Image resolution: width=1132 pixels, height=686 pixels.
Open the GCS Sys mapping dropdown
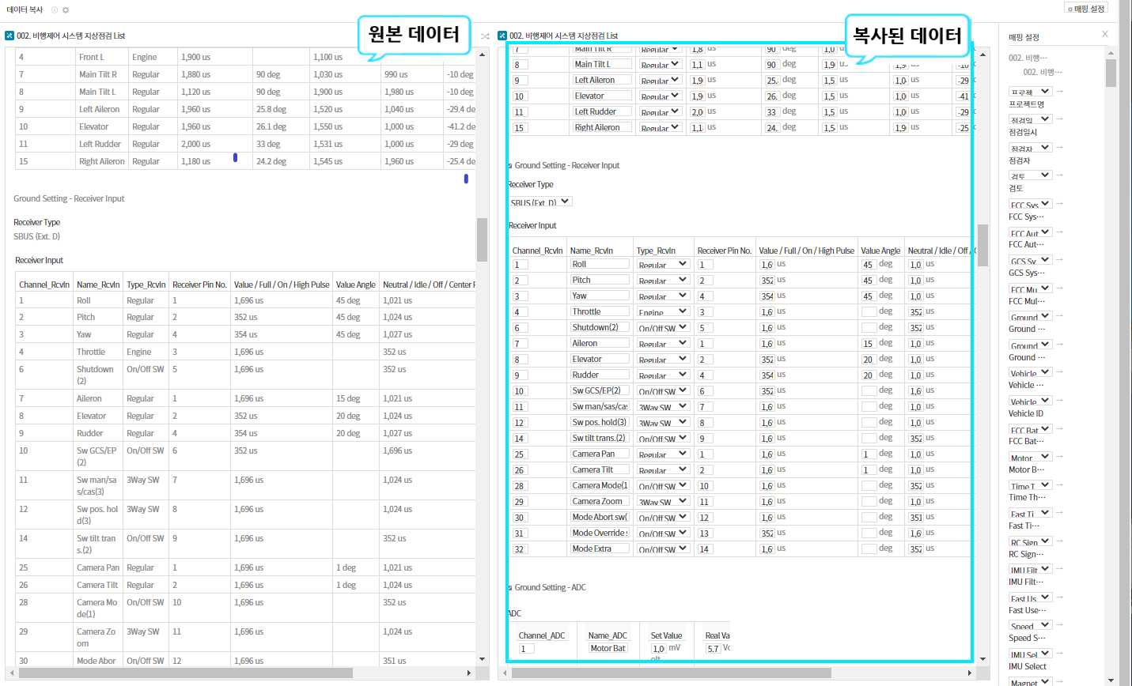point(1030,260)
